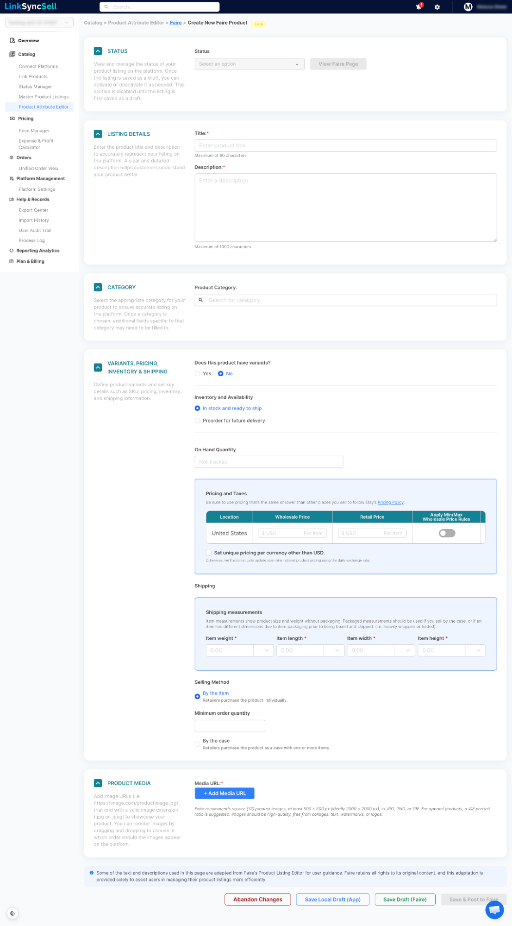
Task: Open Faire breadcrumb link
Action: tap(176, 23)
